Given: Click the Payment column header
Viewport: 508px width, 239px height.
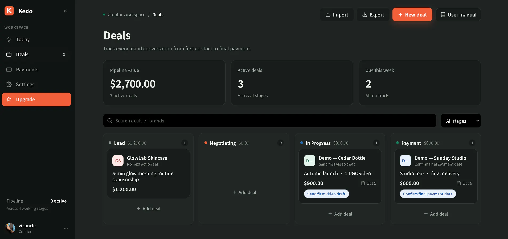Looking at the screenshot, I should pos(411,143).
